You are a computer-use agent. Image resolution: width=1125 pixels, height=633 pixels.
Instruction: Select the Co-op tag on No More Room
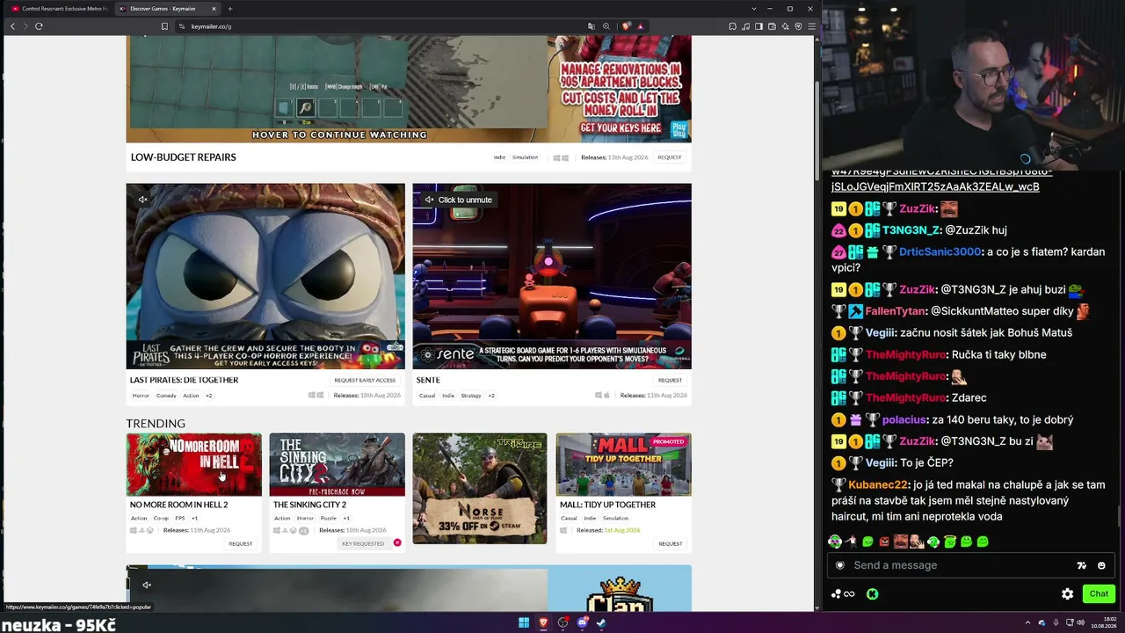point(161,518)
